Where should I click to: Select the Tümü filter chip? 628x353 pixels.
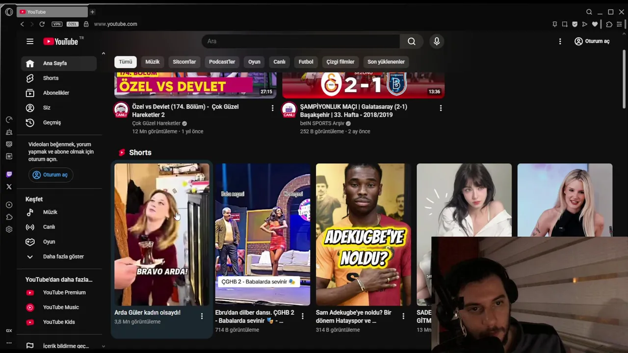click(x=126, y=62)
